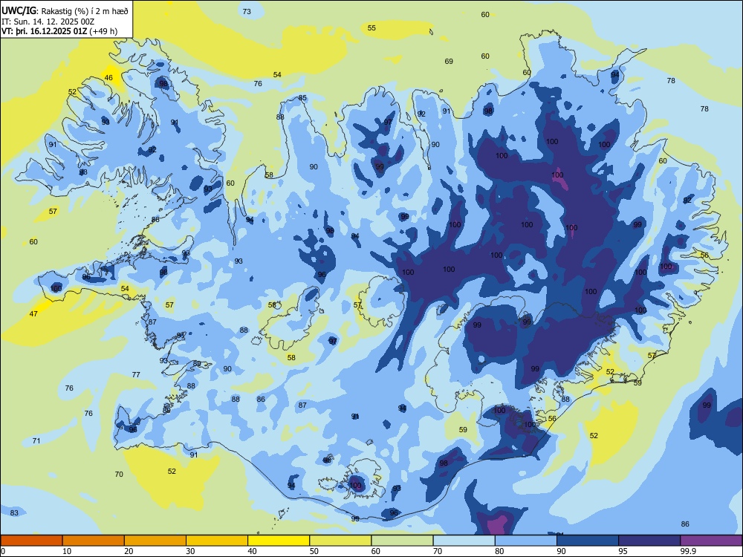This screenshot has width=743, height=557.
Task: Click the 95–99.9 navy legend swatch
Action: pyautogui.click(x=649, y=541)
